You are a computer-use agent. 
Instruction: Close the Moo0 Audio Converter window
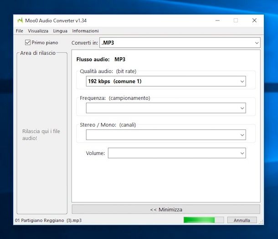254,20
